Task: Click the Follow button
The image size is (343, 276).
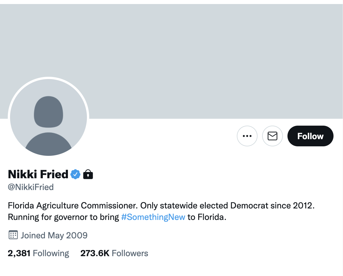Action: [310, 136]
